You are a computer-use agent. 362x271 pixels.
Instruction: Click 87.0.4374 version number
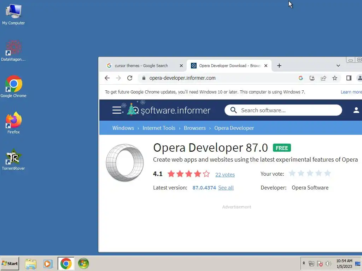tap(204, 188)
